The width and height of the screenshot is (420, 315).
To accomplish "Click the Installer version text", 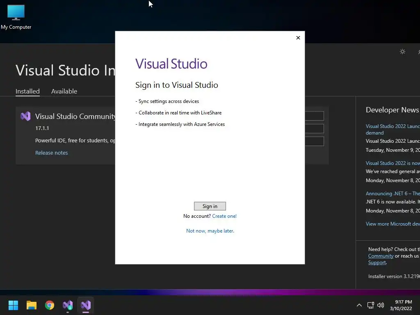I will tap(394, 276).
